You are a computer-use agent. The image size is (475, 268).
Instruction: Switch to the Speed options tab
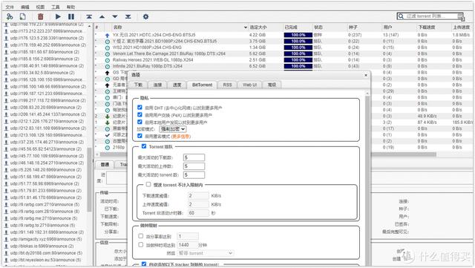coord(177,85)
